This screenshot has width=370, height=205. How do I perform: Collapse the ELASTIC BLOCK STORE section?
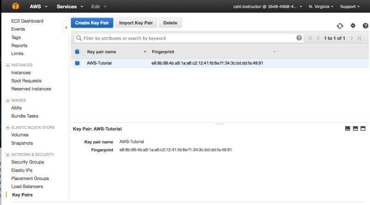tap(8, 128)
